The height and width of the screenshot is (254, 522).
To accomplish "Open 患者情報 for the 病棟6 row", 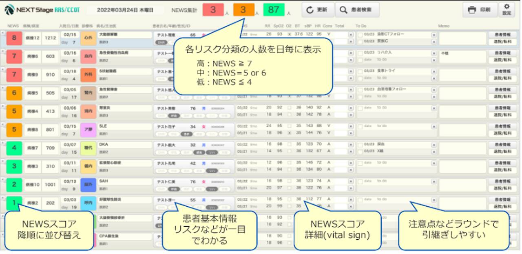I will (502, 53).
